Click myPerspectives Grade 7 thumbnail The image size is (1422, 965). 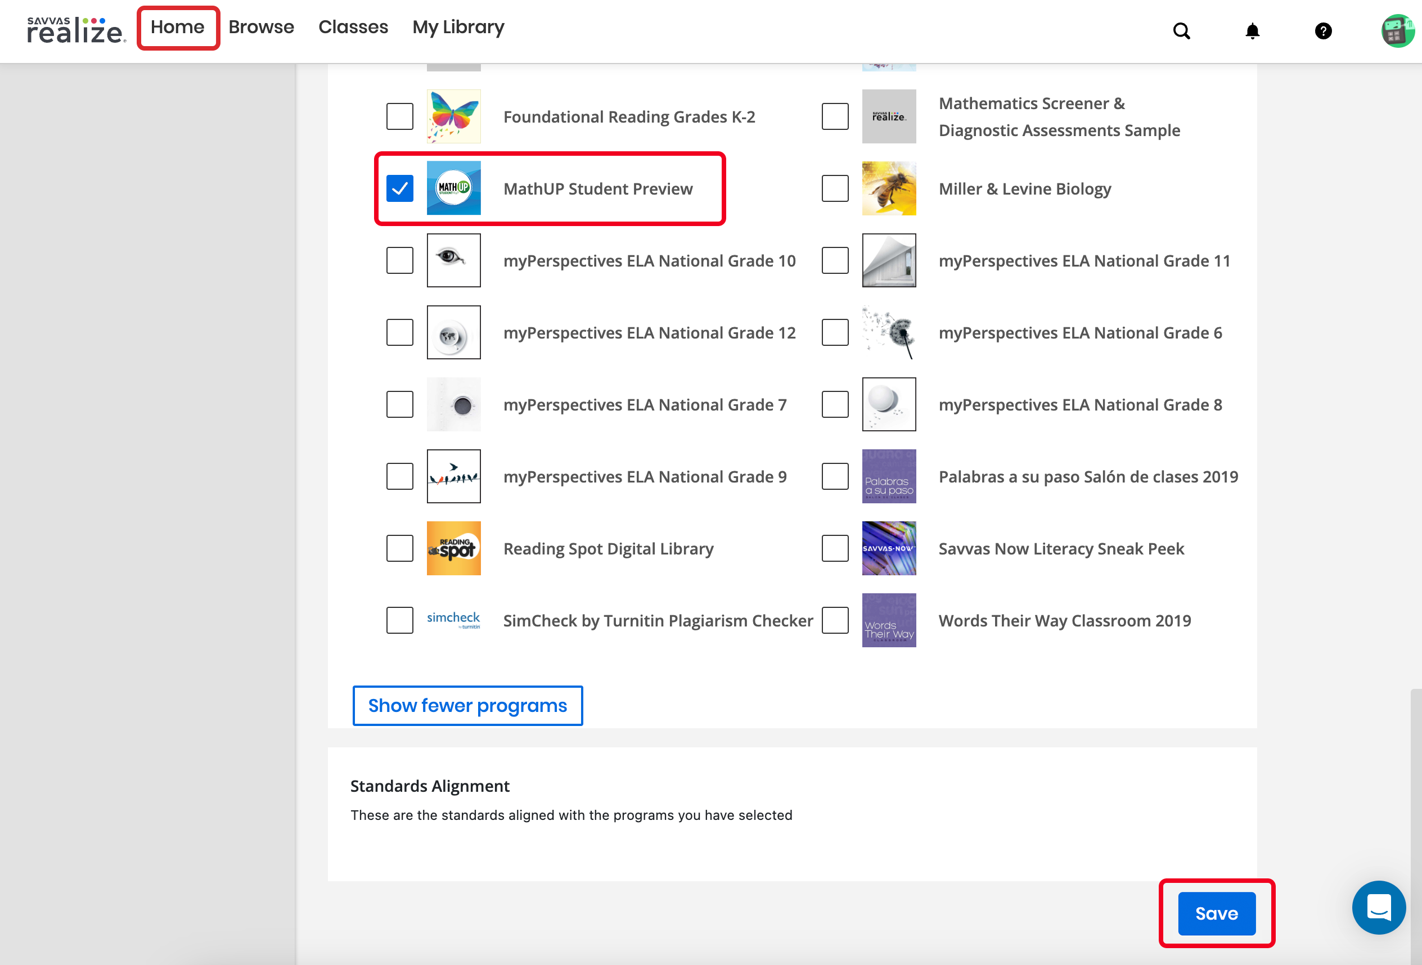(453, 404)
